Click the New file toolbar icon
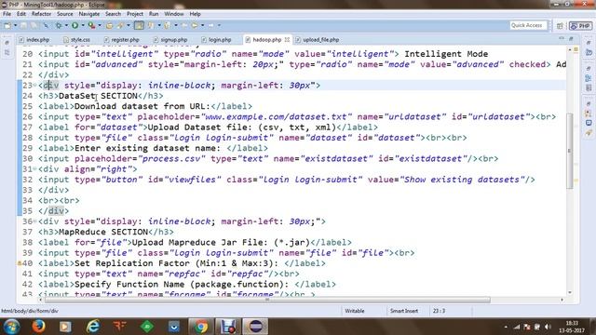Viewport: 596px width, 335px height. (x=7, y=25)
